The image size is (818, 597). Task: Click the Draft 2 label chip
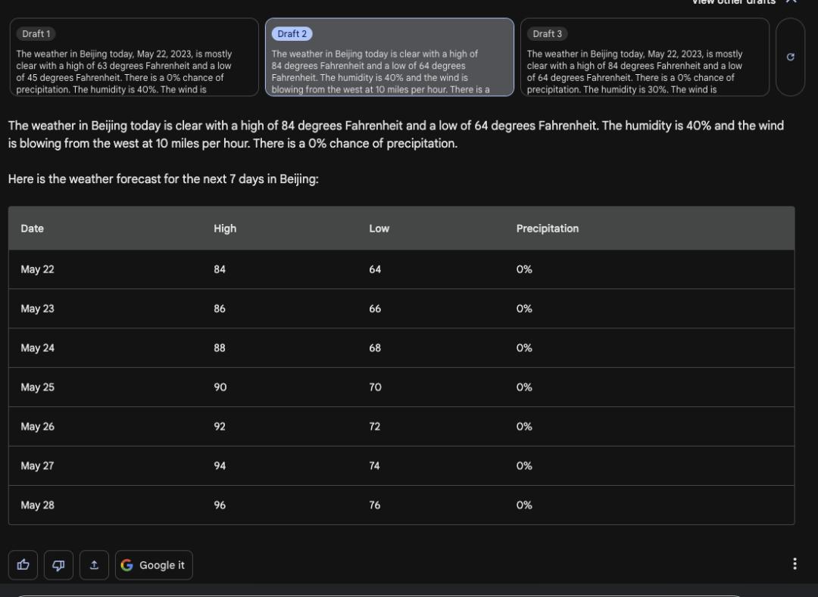coord(292,34)
